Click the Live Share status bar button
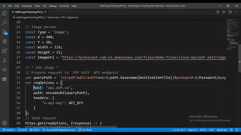The image size is (241, 135). [x=85, y=130]
